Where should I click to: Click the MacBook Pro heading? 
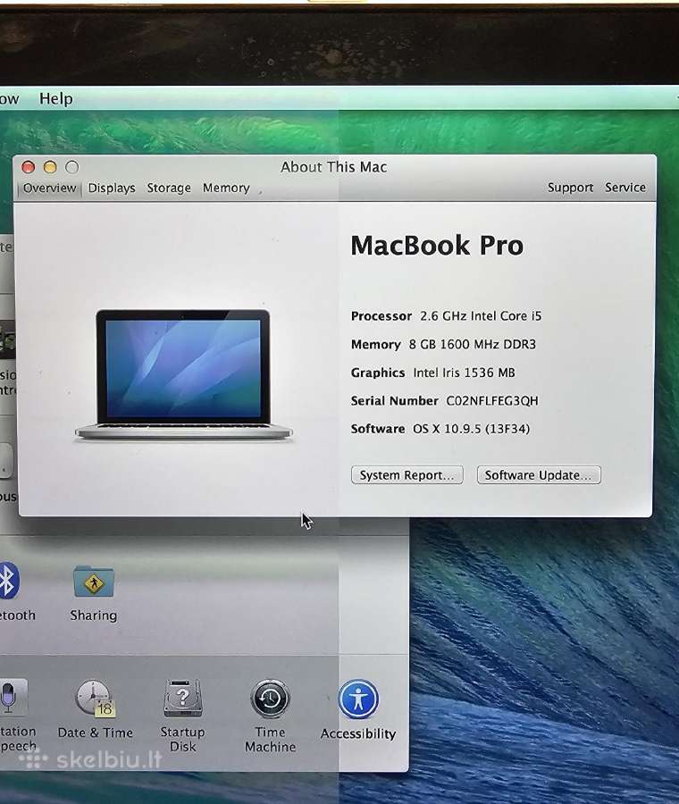[x=437, y=245]
